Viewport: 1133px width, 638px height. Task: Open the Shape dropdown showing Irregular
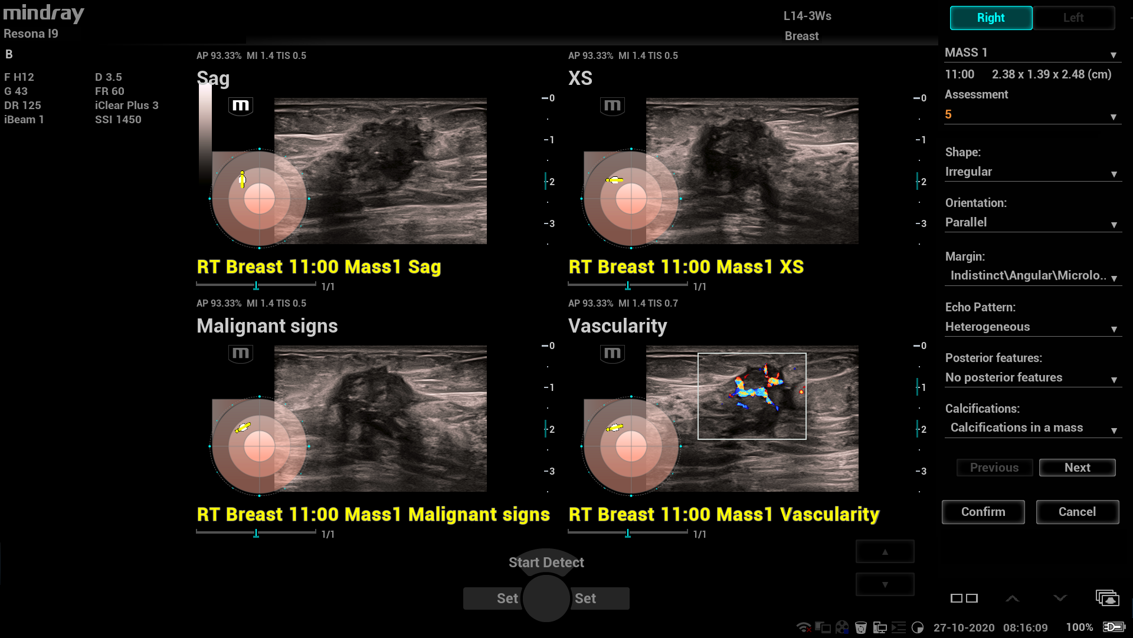point(1032,172)
